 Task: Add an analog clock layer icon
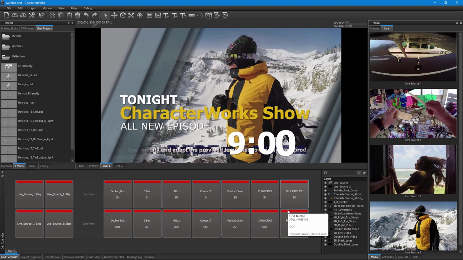[200, 15]
